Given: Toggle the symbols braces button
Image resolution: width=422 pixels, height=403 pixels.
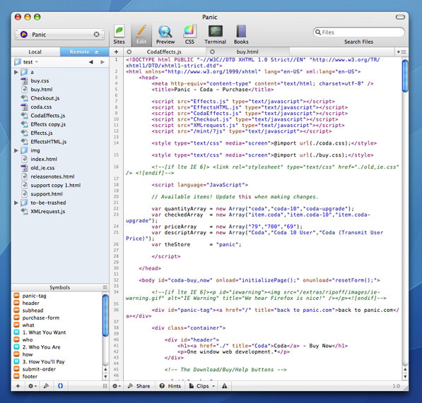Looking at the screenshot, I should [60, 386].
